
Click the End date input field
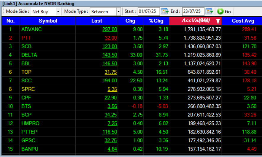(193, 11)
